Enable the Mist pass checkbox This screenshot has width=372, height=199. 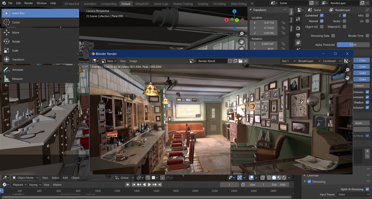point(367,16)
